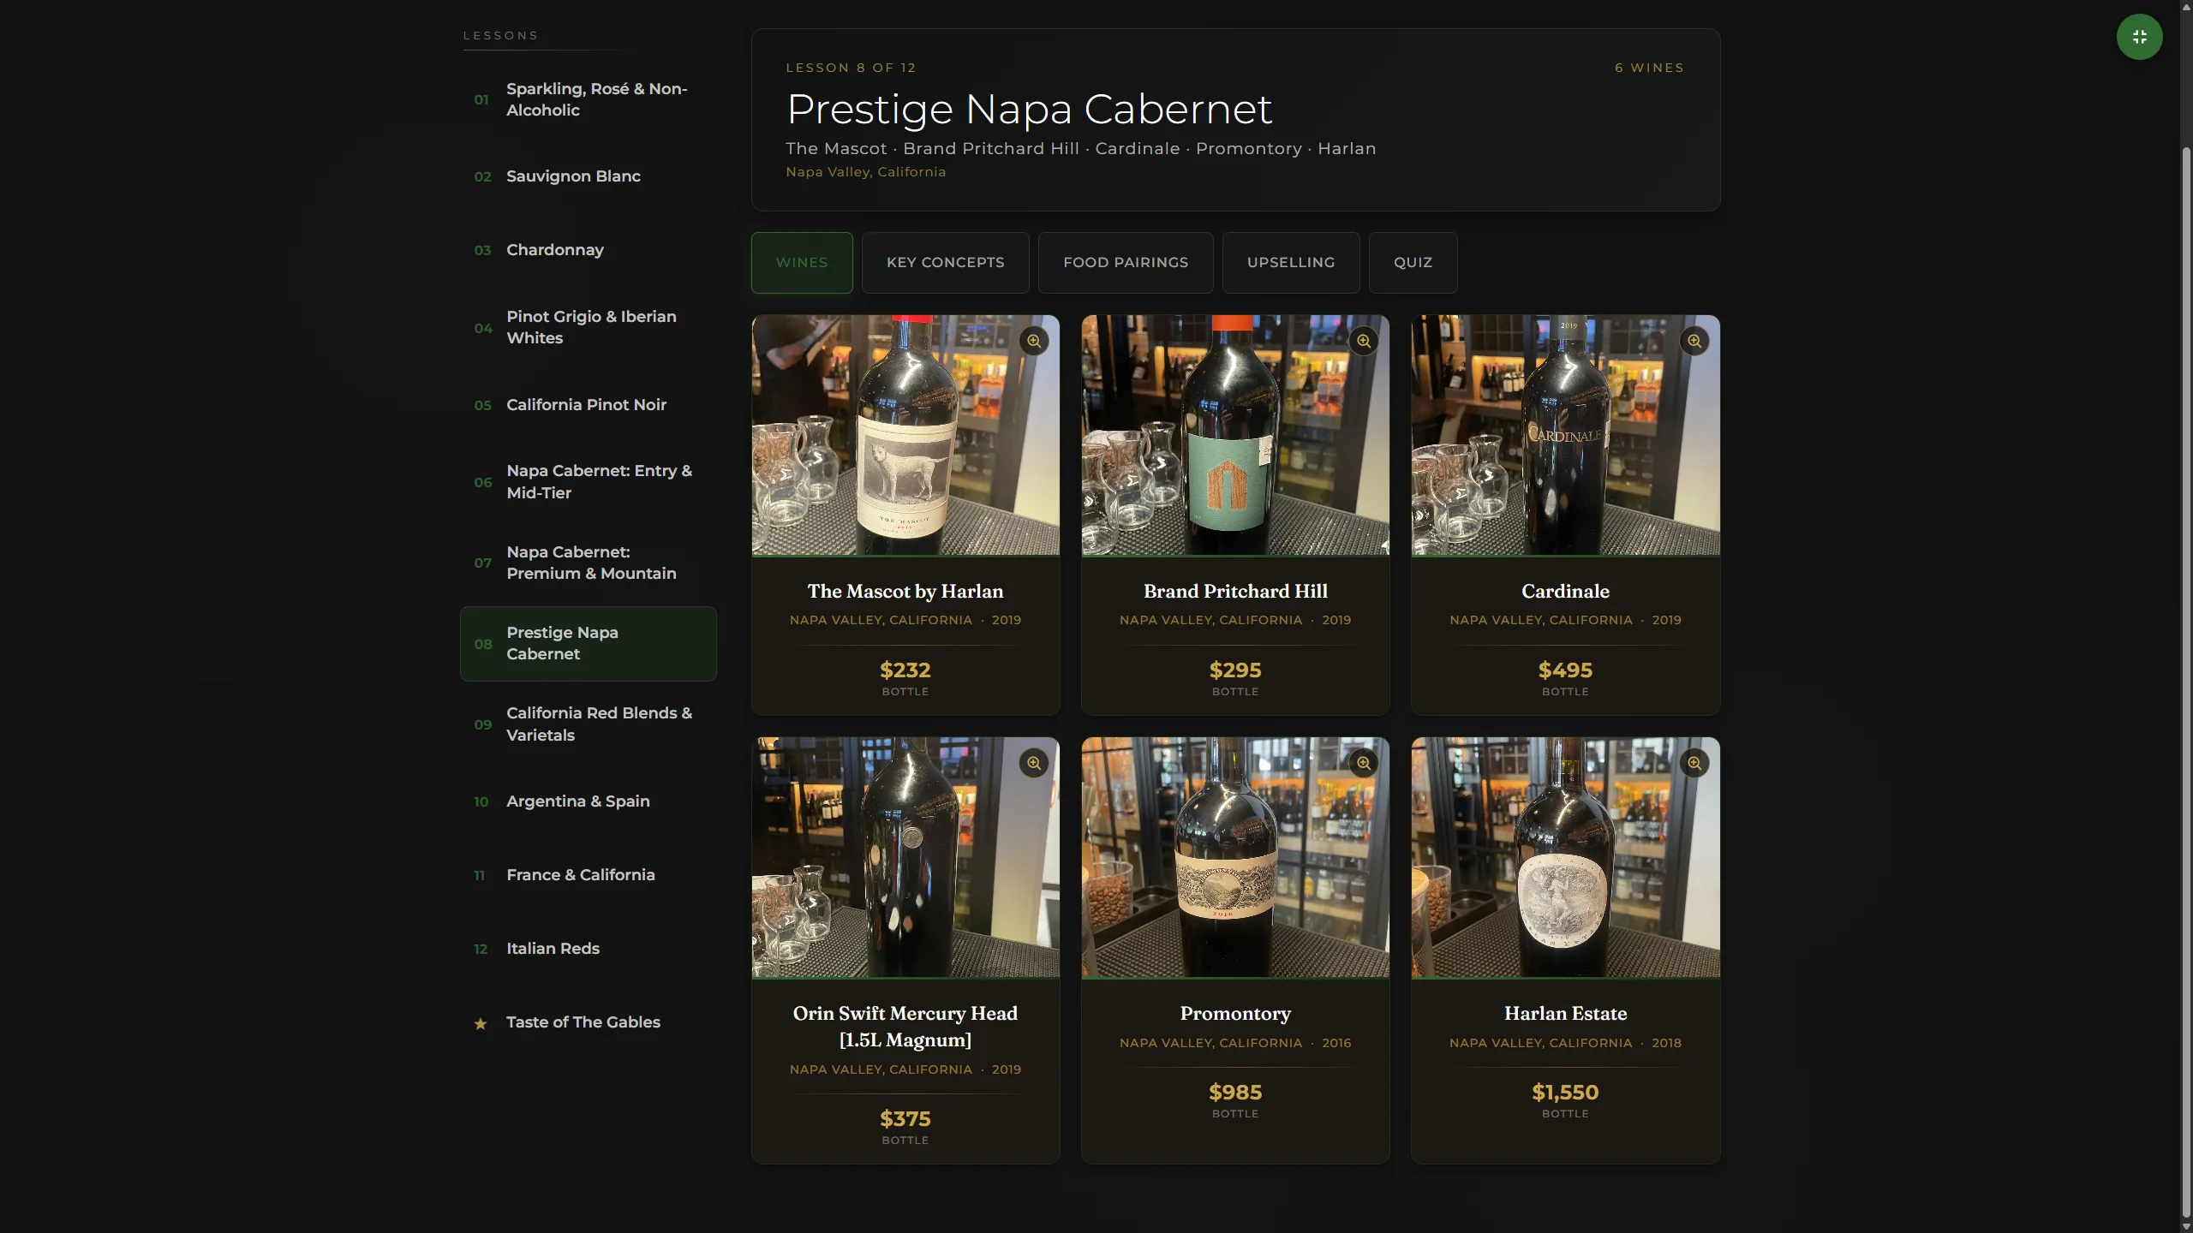The width and height of the screenshot is (2193, 1233).
Task: Go to the Sauvignon Blanc lesson
Action: (x=589, y=176)
